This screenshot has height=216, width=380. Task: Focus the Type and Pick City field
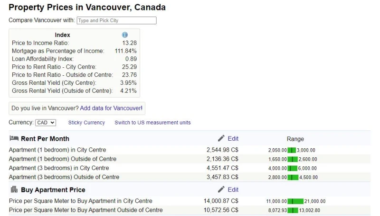(116, 20)
